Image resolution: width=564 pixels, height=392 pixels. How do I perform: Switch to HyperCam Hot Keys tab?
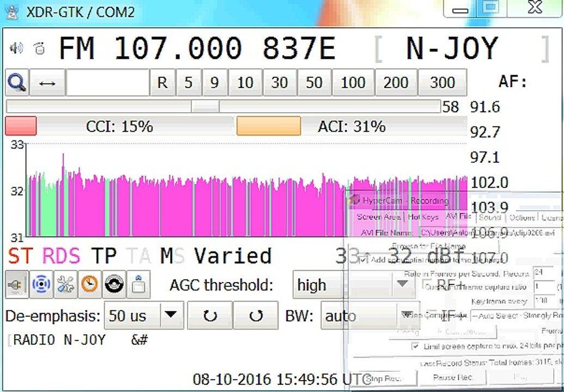click(x=423, y=217)
